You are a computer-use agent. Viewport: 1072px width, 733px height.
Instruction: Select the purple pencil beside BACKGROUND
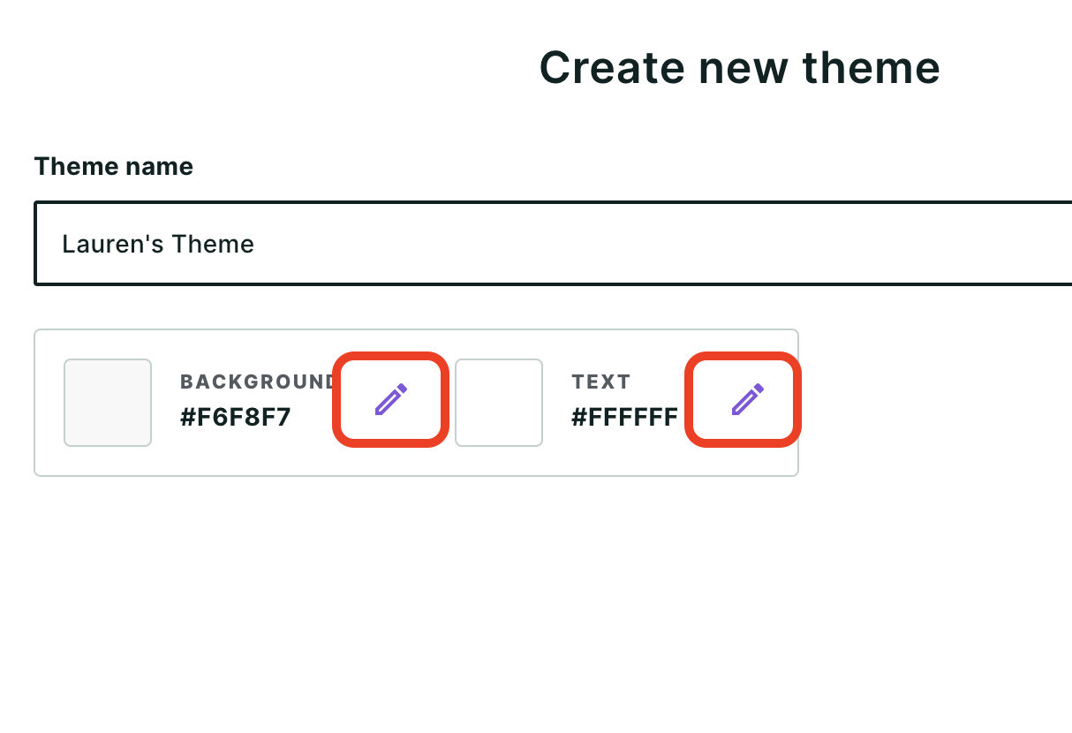pos(390,399)
